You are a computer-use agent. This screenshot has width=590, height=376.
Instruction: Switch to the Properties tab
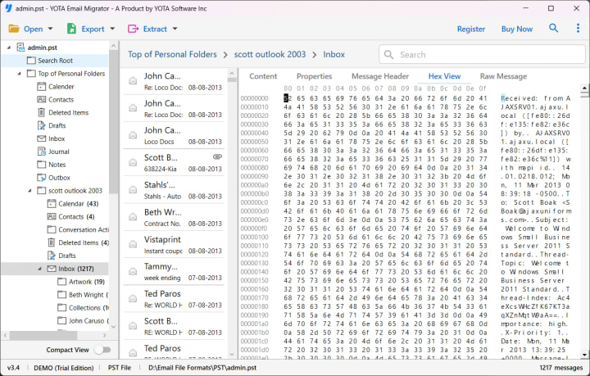click(314, 76)
